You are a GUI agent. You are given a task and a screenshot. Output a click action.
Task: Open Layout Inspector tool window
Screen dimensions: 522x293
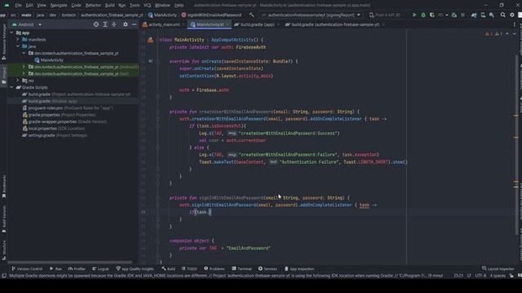(498, 269)
